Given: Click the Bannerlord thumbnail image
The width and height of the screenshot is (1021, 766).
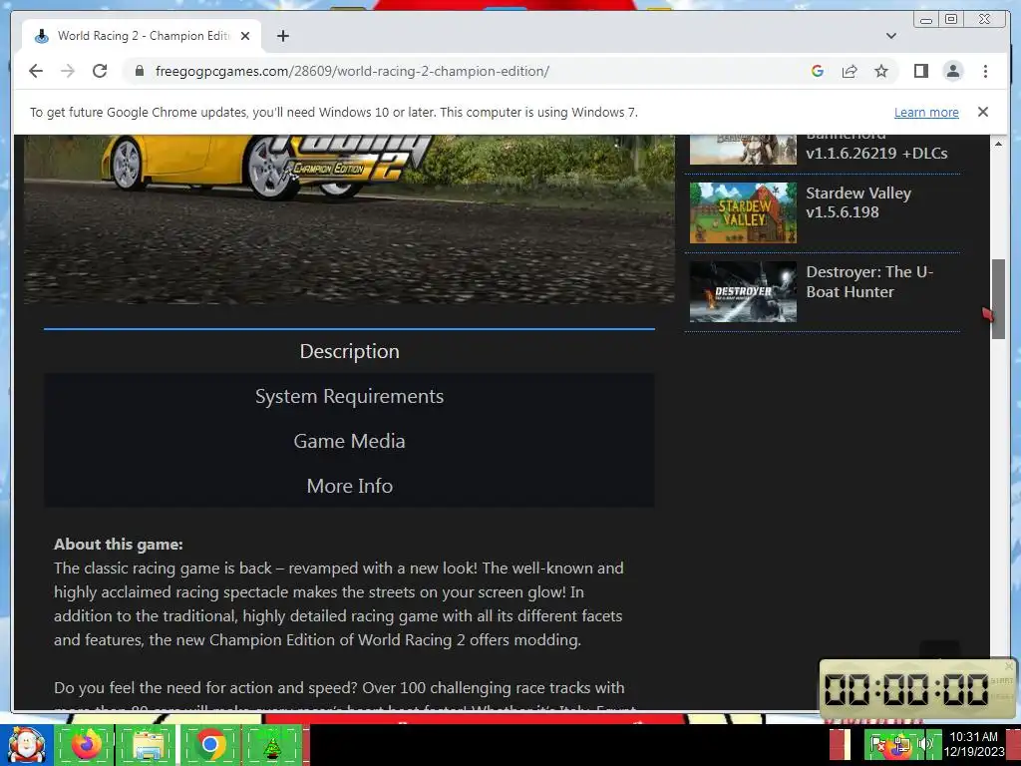Looking at the screenshot, I should click(x=743, y=150).
